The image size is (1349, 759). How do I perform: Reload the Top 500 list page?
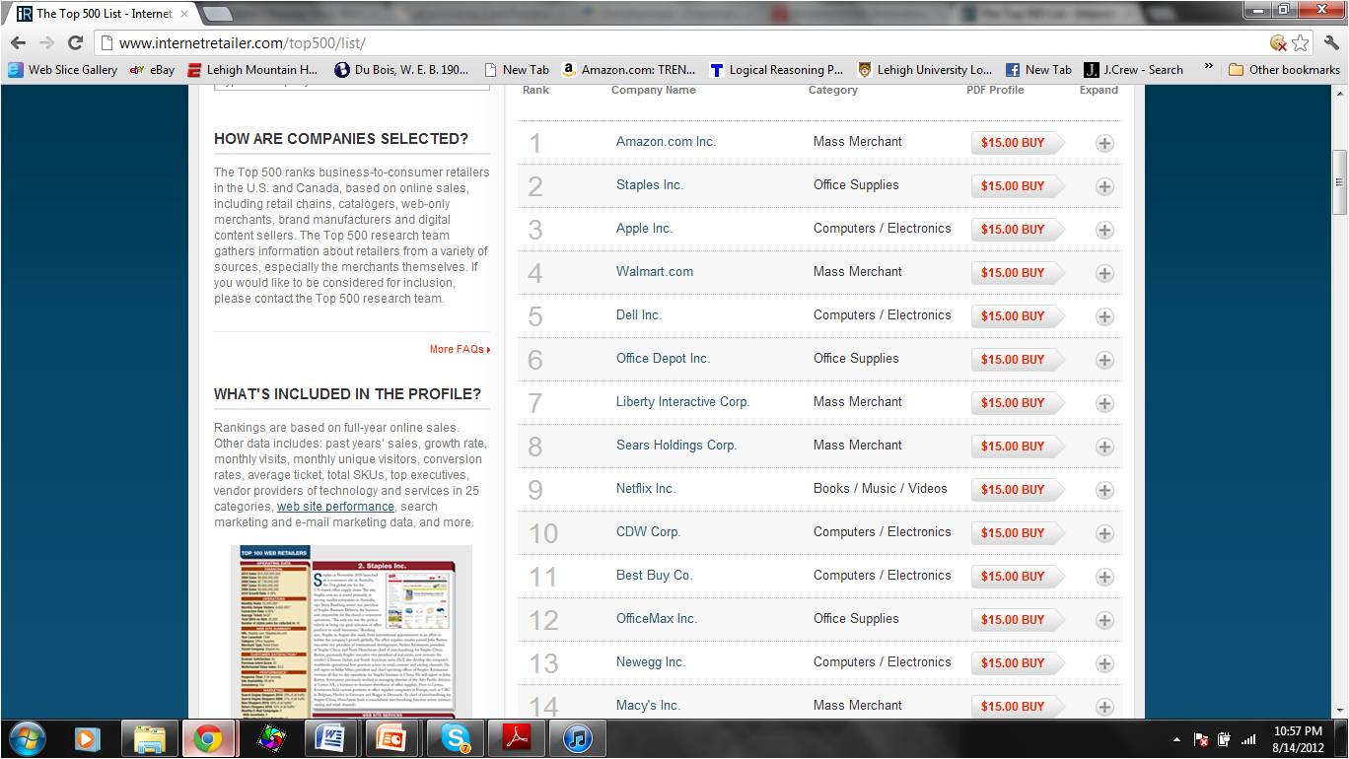coord(76,43)
